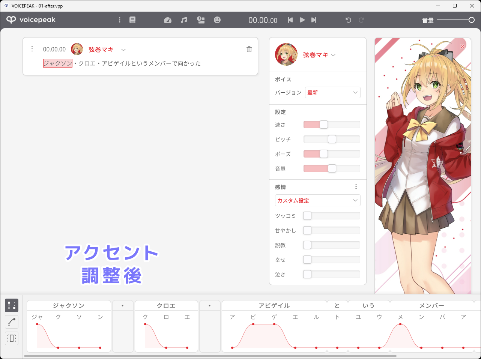Expand narrator chevron in the text block
Screen dimensions: 481x359
click(x=123, y=50)
